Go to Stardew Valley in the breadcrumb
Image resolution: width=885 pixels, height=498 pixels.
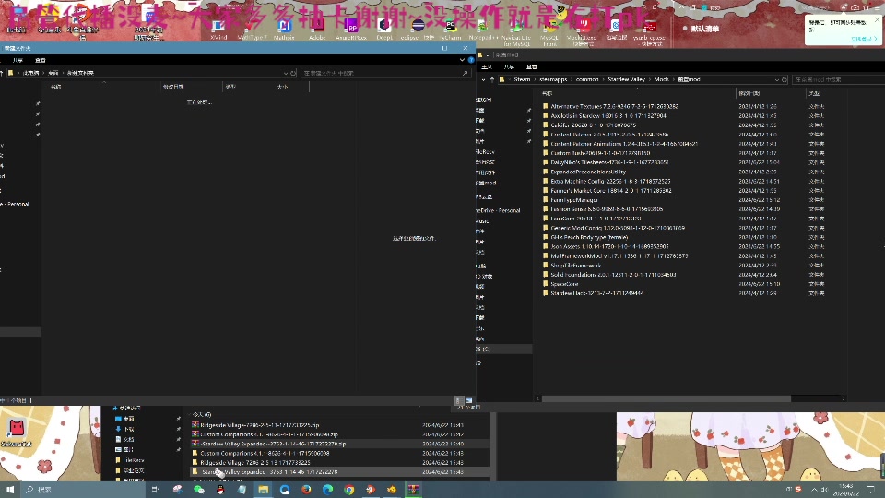click(626, 79)
